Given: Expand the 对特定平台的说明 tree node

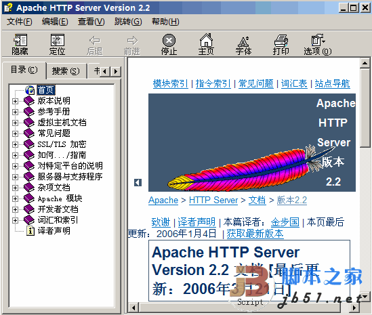Looking at the screenshot, I should click(15, 166).
